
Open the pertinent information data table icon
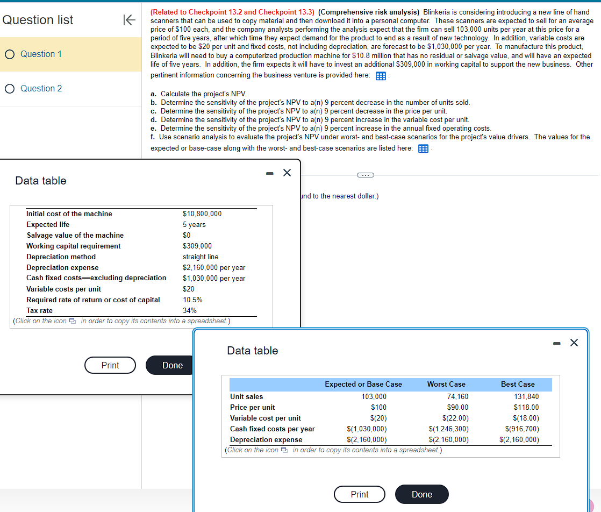[381, 76]
